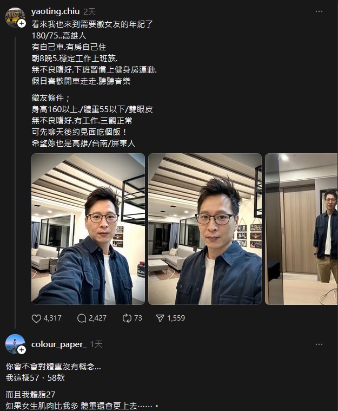Click the yaoting.chiu profile avatar

pos(15,17)
